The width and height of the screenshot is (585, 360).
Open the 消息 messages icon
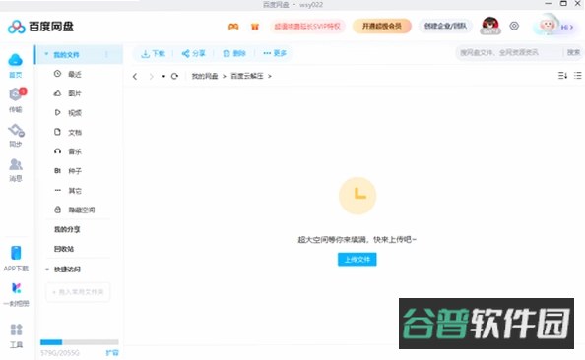(x=16, y=164)
